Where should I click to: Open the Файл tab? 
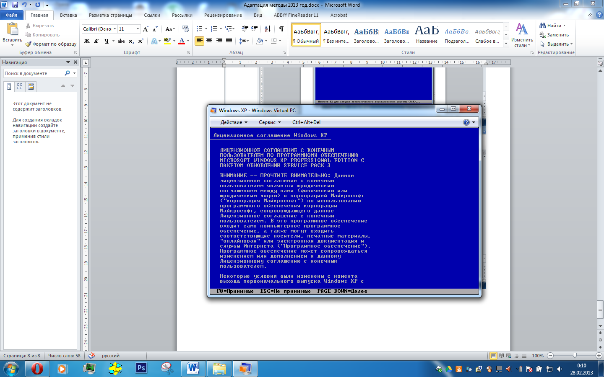12,15
